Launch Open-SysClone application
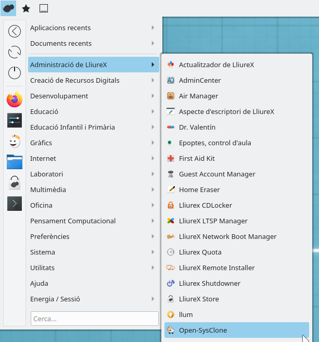319x342 pixels. (x=203, y=330)
